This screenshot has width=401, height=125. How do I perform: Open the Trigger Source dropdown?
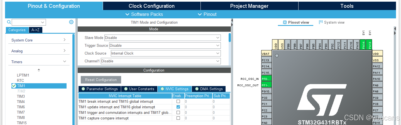(x=165, y=45)
